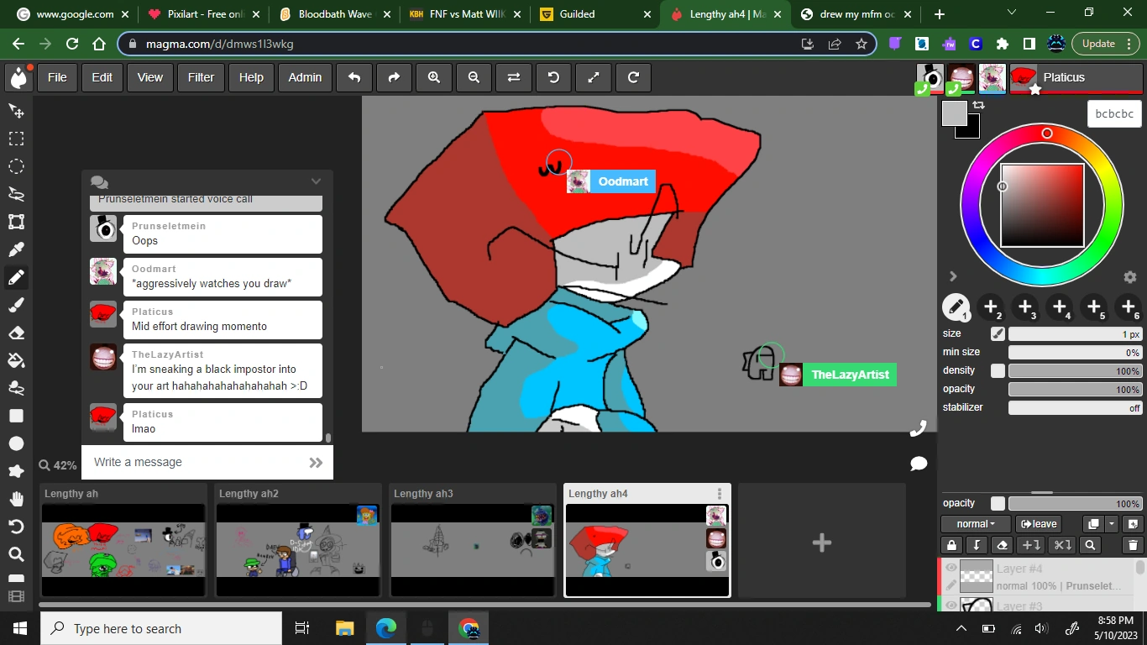
Task: Collapse the chat panel with the chevron
Action: [x=316, y=181]
